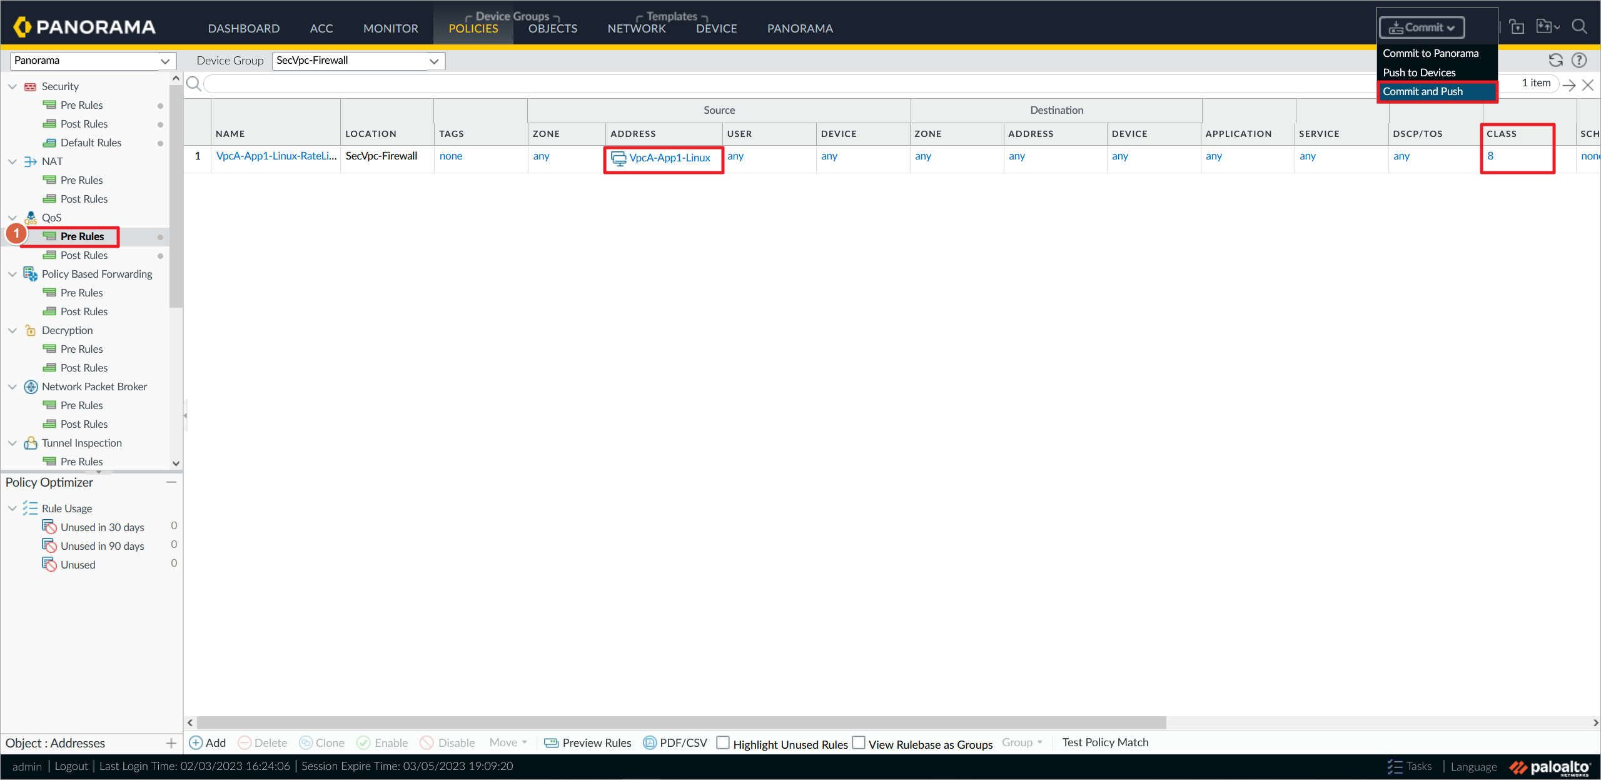This screenshot has width=1601, height=780.
Task: Click the Unused in 30 days icon
Action: point(49,527)
